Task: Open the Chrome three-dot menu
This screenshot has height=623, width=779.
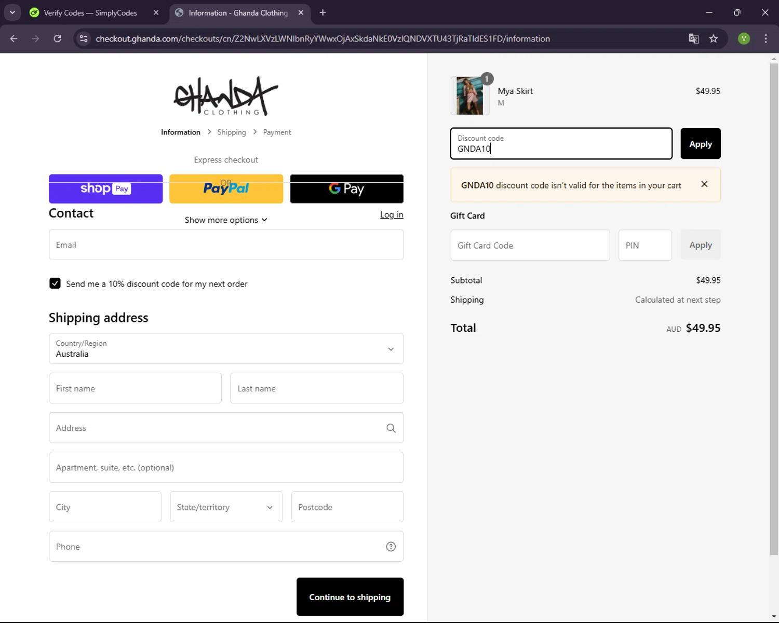Action: 765,38
